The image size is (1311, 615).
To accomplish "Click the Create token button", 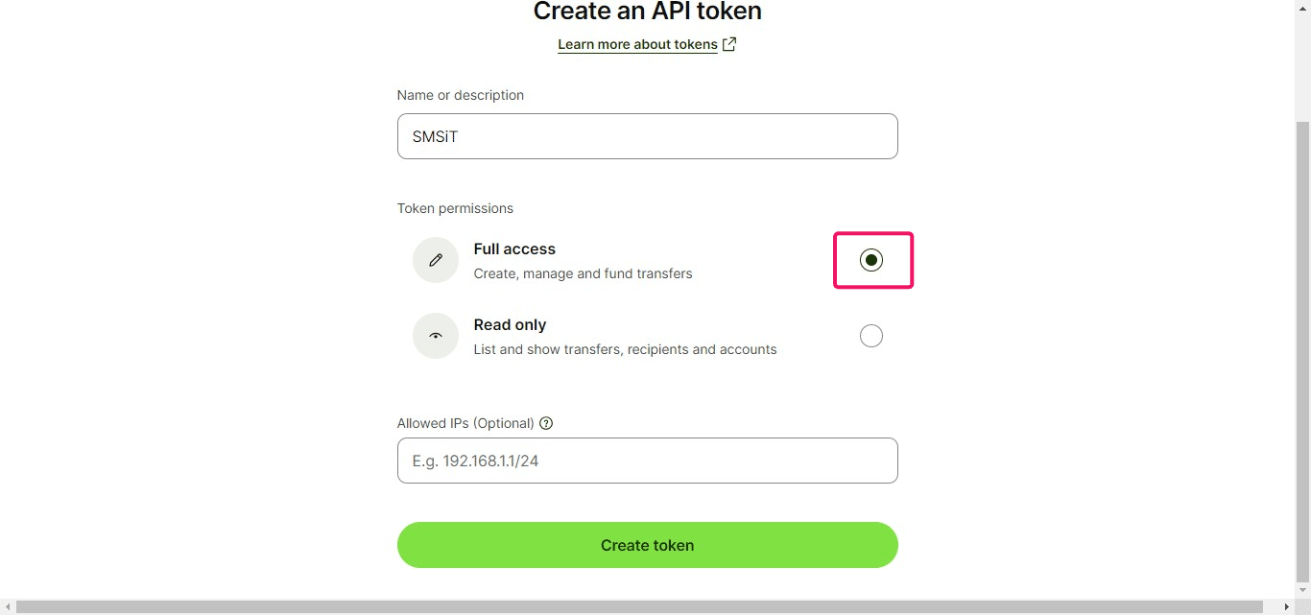I will click(x=648, y=545).
